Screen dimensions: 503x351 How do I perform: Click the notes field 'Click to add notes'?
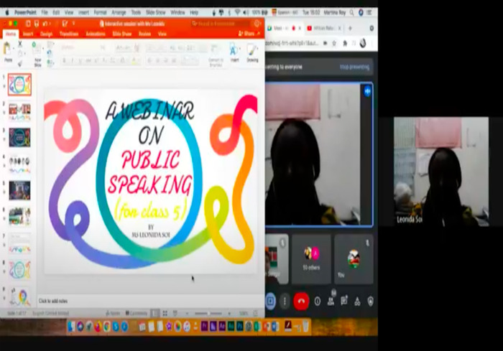click(53, 301)
